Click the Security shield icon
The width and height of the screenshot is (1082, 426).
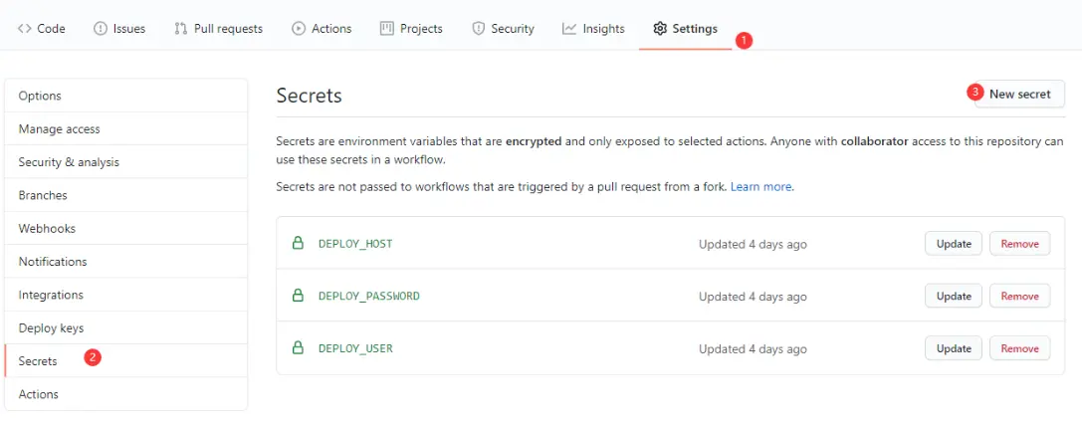coord(478,29)
